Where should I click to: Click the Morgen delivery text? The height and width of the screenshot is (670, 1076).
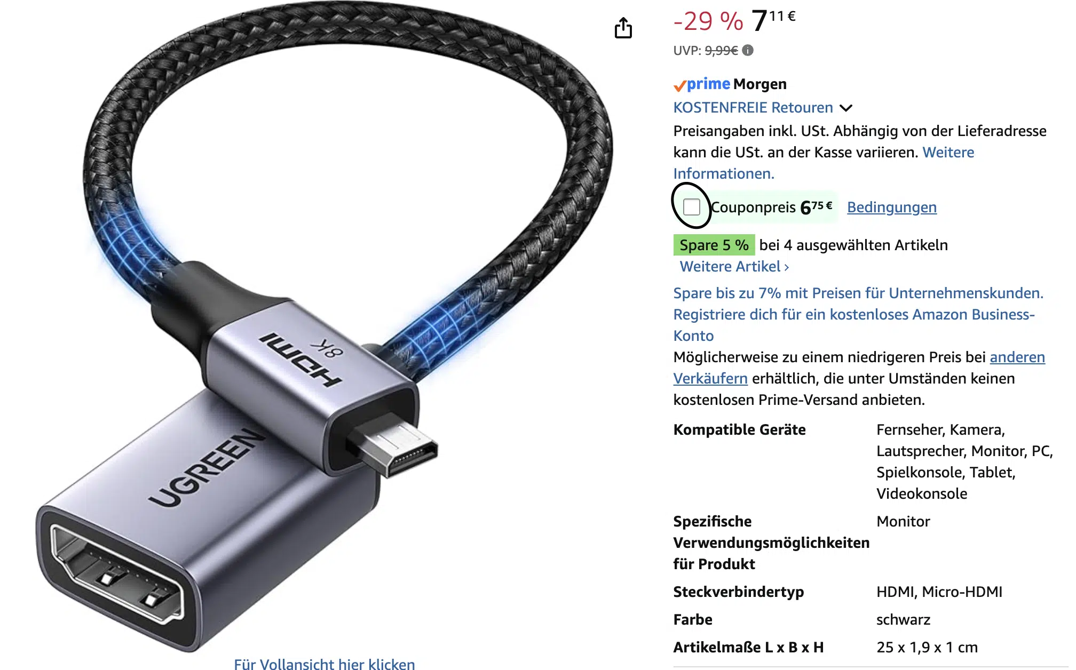point(760,84)
